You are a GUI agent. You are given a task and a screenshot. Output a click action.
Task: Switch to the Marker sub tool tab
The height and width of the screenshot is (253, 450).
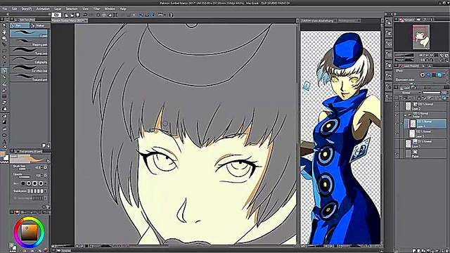pos(39,25)
